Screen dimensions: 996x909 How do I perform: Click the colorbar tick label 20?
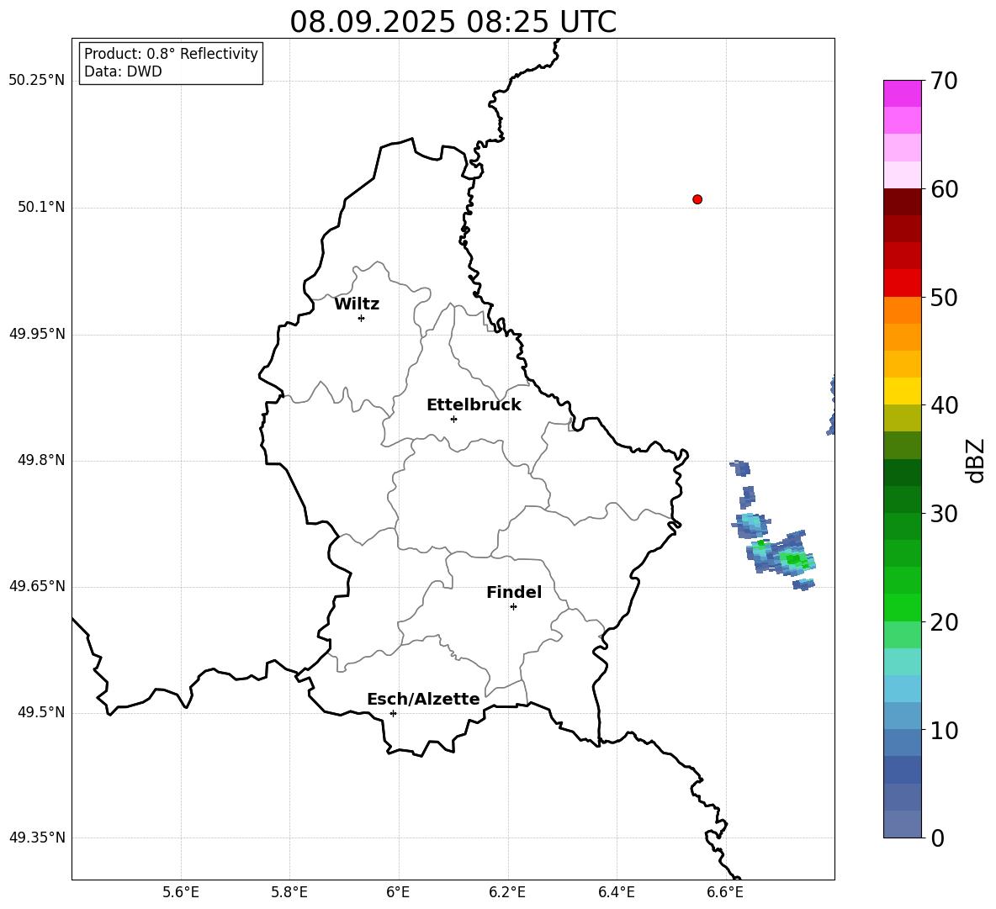pos(944,622)
